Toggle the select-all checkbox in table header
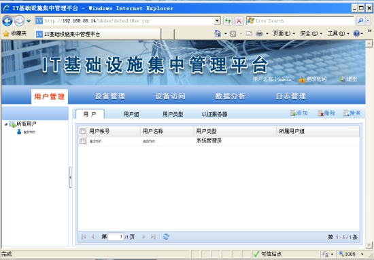Viewport: 374px width, 260px height. [x=82, y=131]
